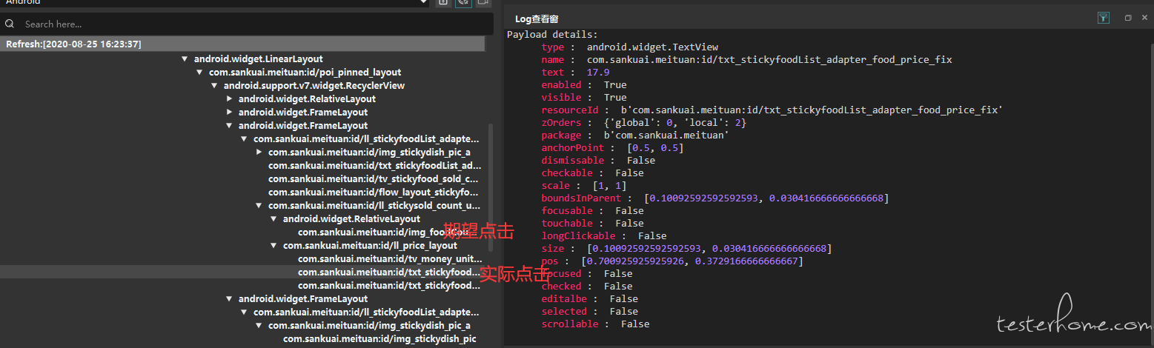The height and width of the screenshot is (348, 1154).
Task: Click the 'Payload details:' log line
Action: 552,34
